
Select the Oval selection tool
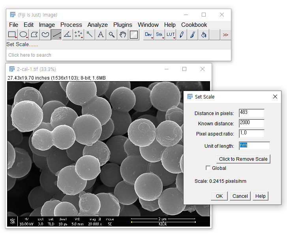tap(23, 35)
